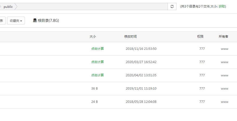237x121 pixels.
Task: Sort by 修改时间 column header
Action: coord(130,37)
